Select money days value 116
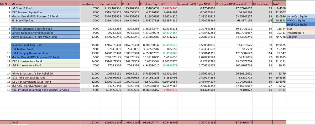 (262, 20)
